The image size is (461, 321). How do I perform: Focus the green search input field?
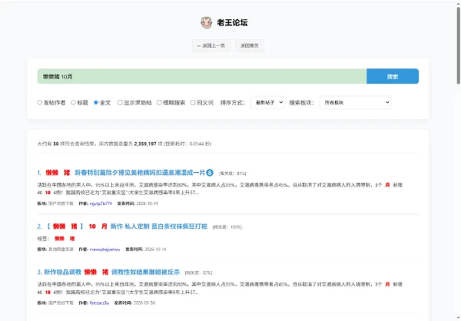(202, 76)
